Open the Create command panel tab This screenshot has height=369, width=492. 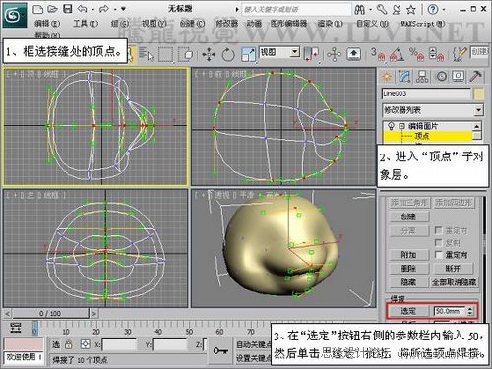coord(387,77)
